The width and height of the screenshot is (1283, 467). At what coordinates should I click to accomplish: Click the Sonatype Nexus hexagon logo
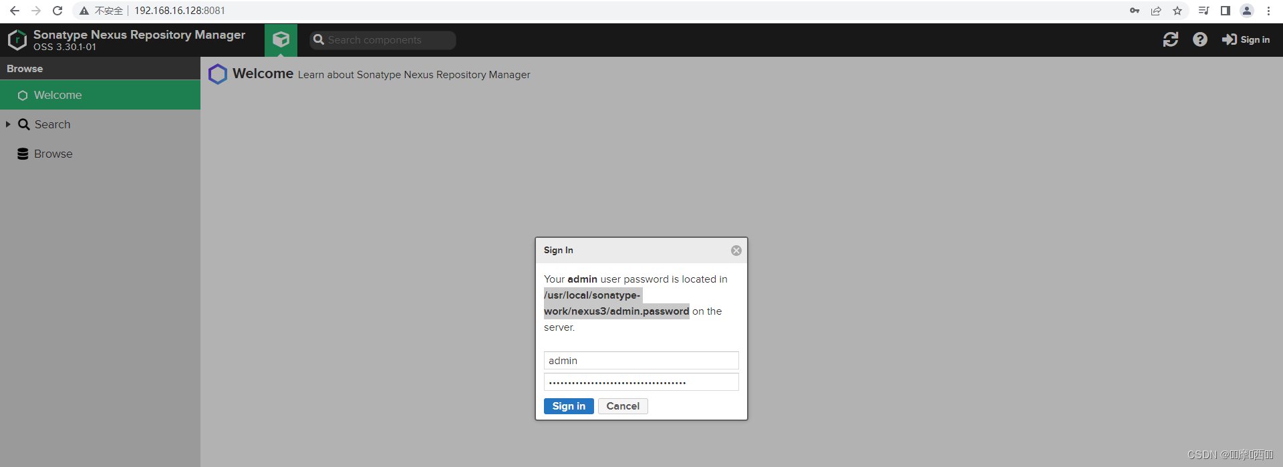coord(17,40)
